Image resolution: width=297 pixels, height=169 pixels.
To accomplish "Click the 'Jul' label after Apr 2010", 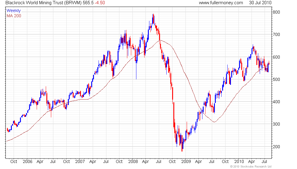I will point(264,162).
